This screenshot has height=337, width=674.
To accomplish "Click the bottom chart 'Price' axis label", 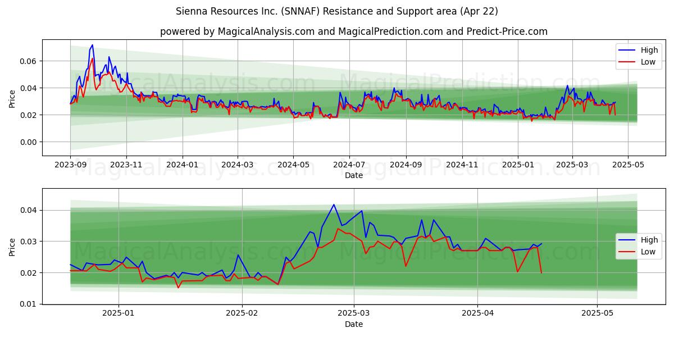I will pos(12,246).
